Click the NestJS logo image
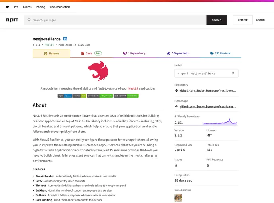Image resolution: width=274 pixels, height=203 pixels. pyautogui.click(x=98, y=71)
